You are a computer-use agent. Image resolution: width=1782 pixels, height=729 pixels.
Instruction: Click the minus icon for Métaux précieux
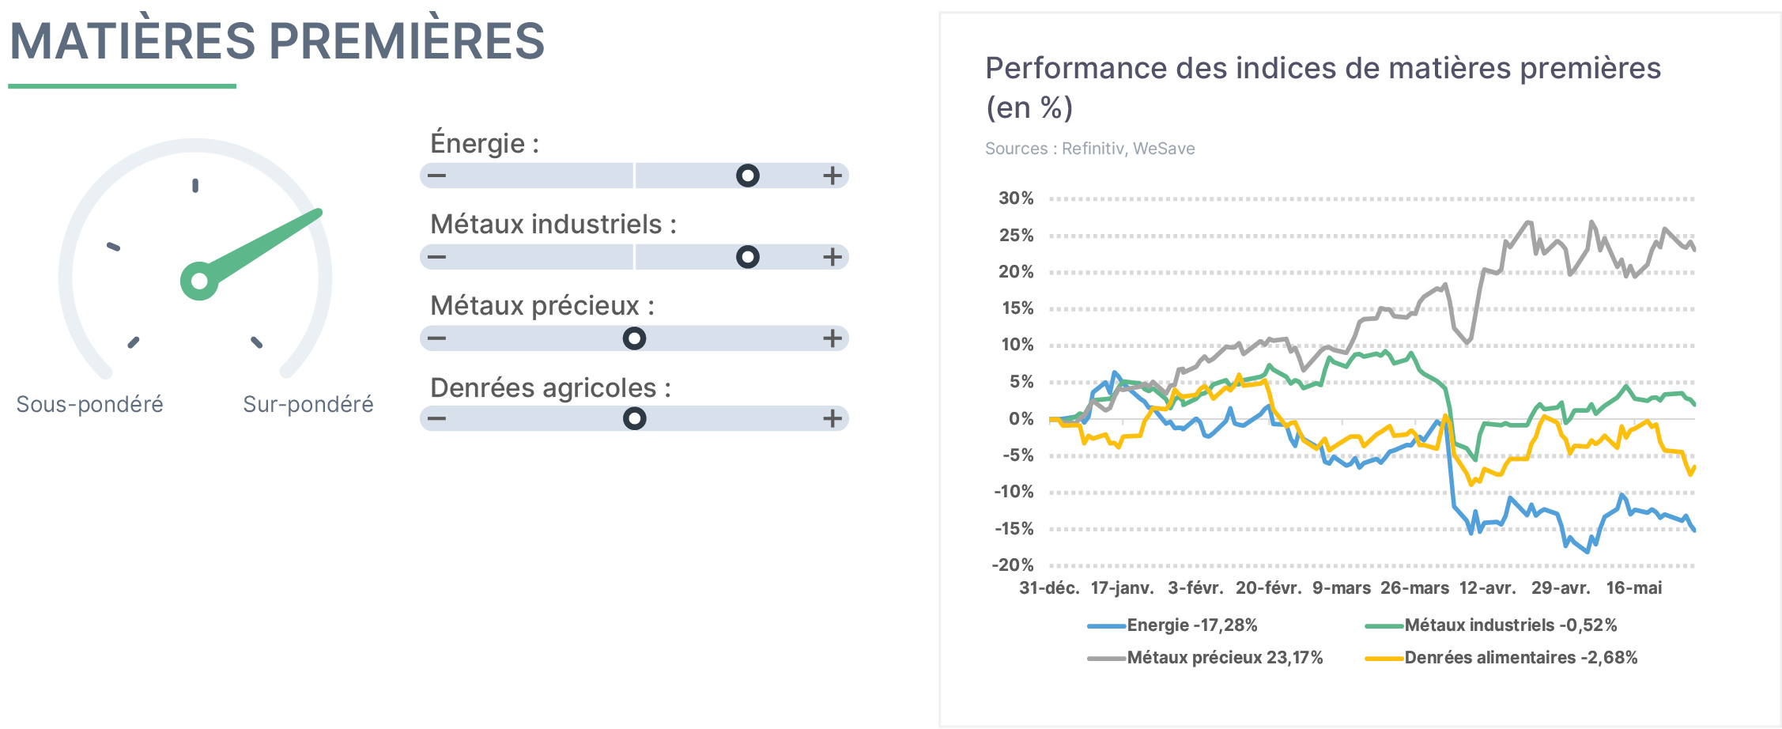(x=436, y=338)
